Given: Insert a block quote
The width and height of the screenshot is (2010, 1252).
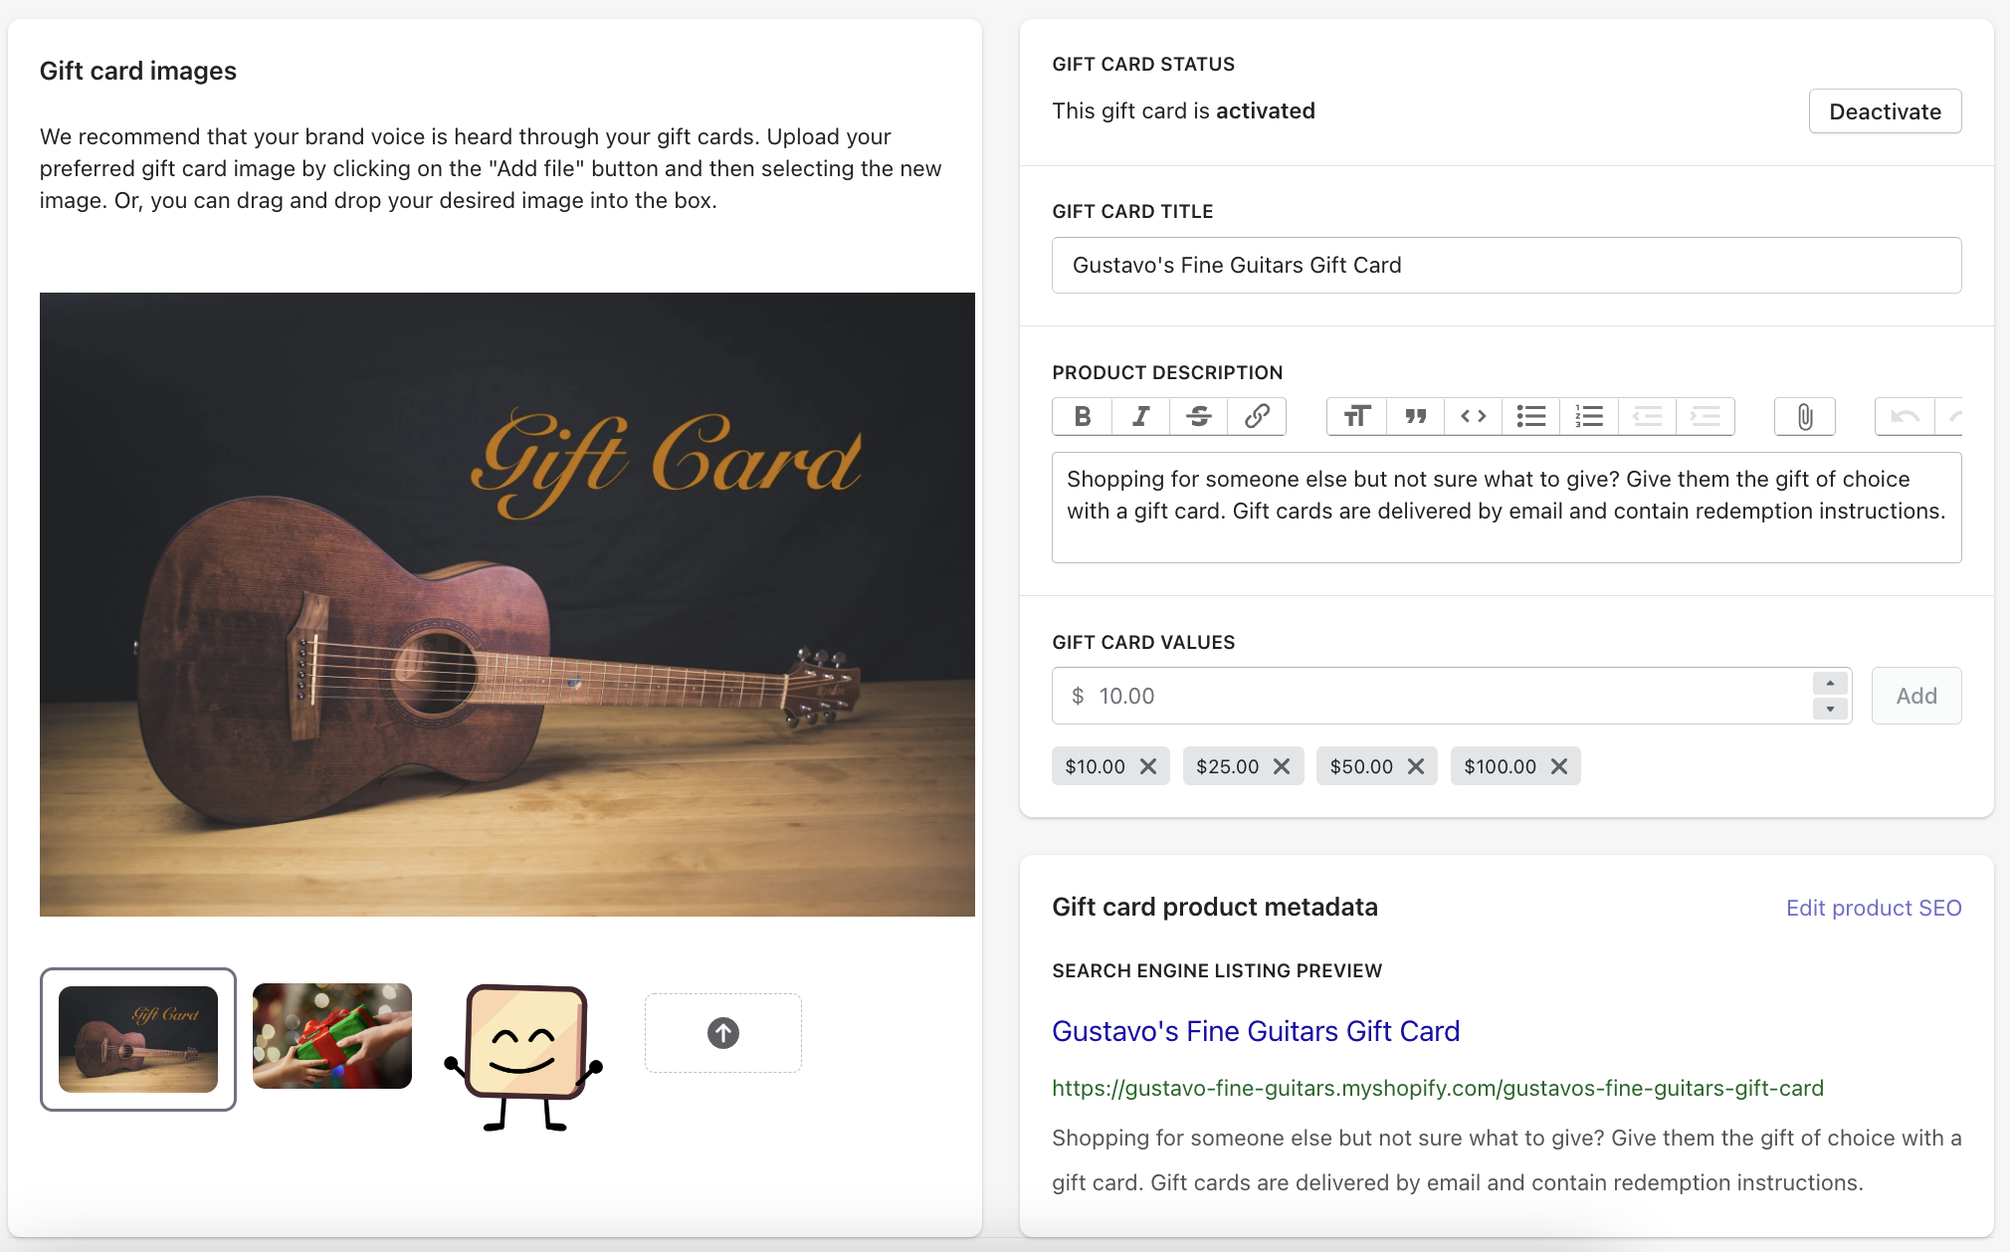Looking at the screenshot, I should pos(1415,416).
